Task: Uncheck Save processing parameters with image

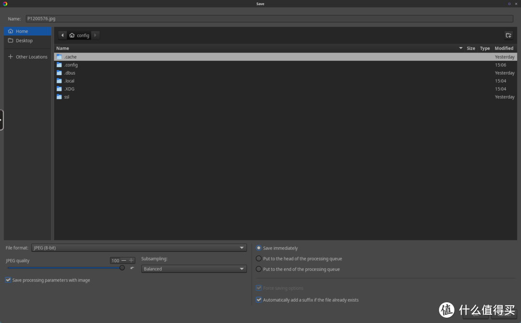Action: click(x=8, y=280)
